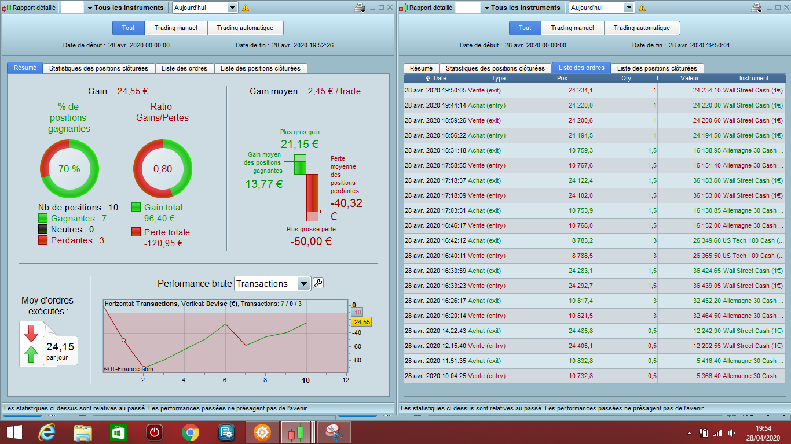This screenshot has width=791, height=444.
Task: Click the order row dated 28 avr. 2020 19:50:05
Action: click(x=595, y=90)
